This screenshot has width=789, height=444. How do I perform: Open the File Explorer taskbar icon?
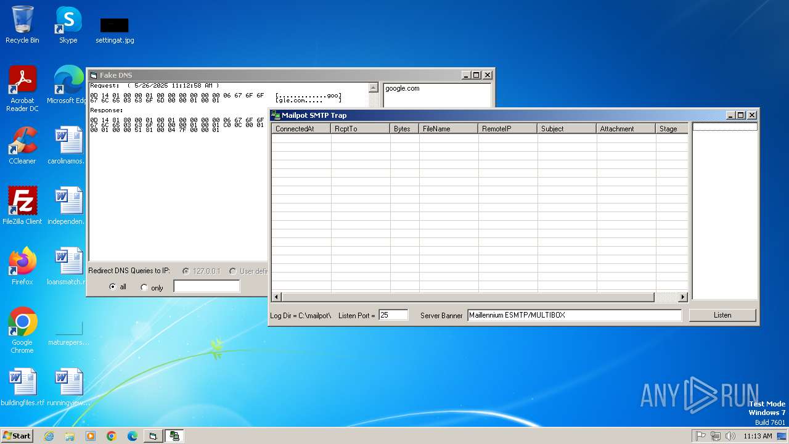(x=70, y=436)
